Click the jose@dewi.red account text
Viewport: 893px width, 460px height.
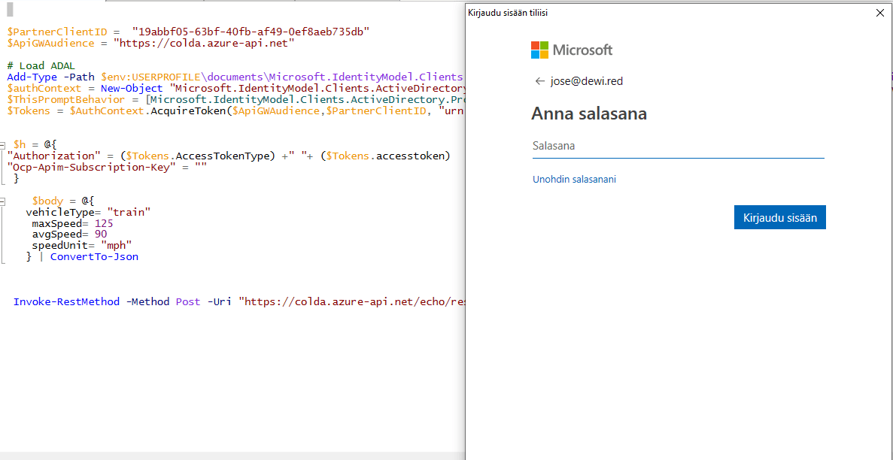[587, 81]
